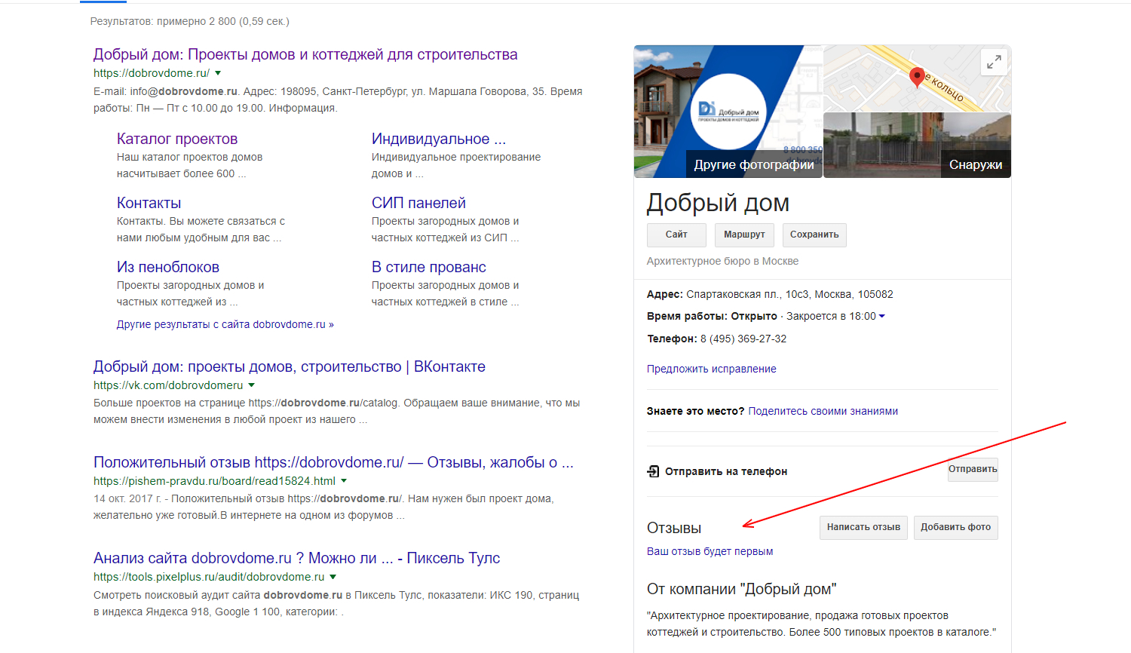1131x653 pixels.
Task: Click the 'Архитектурное бюро в Москве' text
Action: 722,261
